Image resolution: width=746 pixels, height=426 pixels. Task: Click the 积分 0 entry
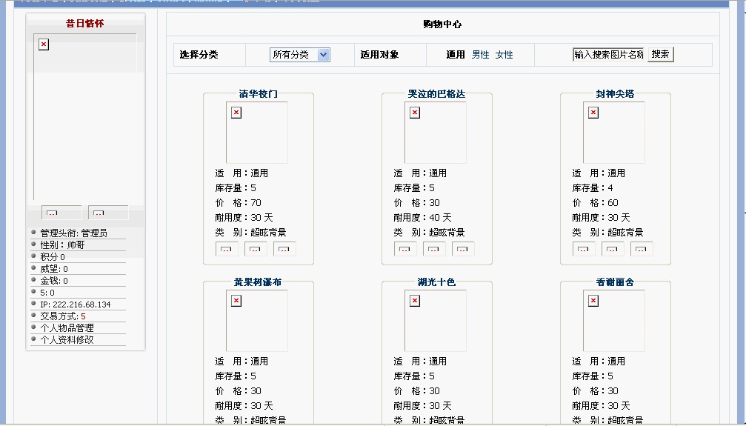click(53, 256)
